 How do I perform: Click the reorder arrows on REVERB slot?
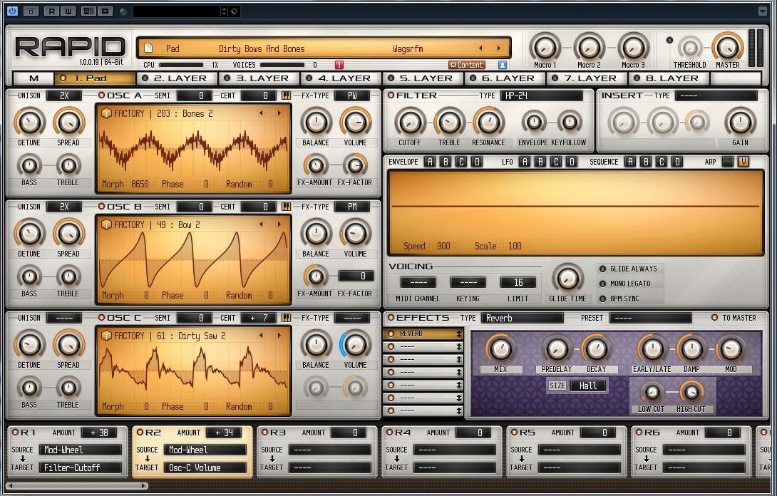[459, 334]
